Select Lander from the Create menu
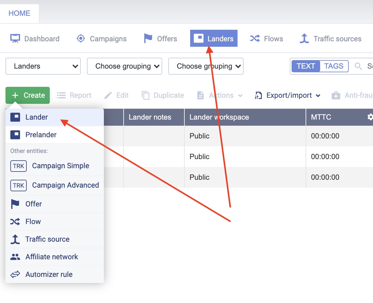This screenshot has height=303, width=373. (36, 117)
